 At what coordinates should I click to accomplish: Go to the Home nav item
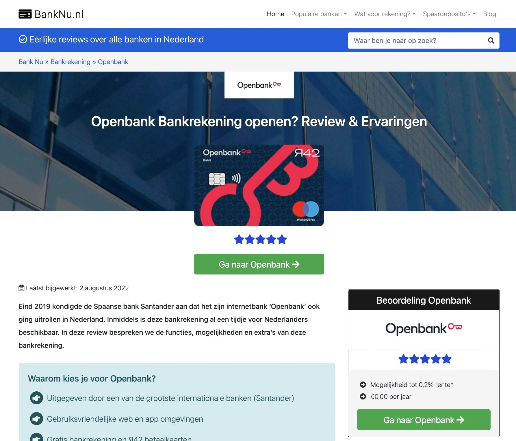275,14
